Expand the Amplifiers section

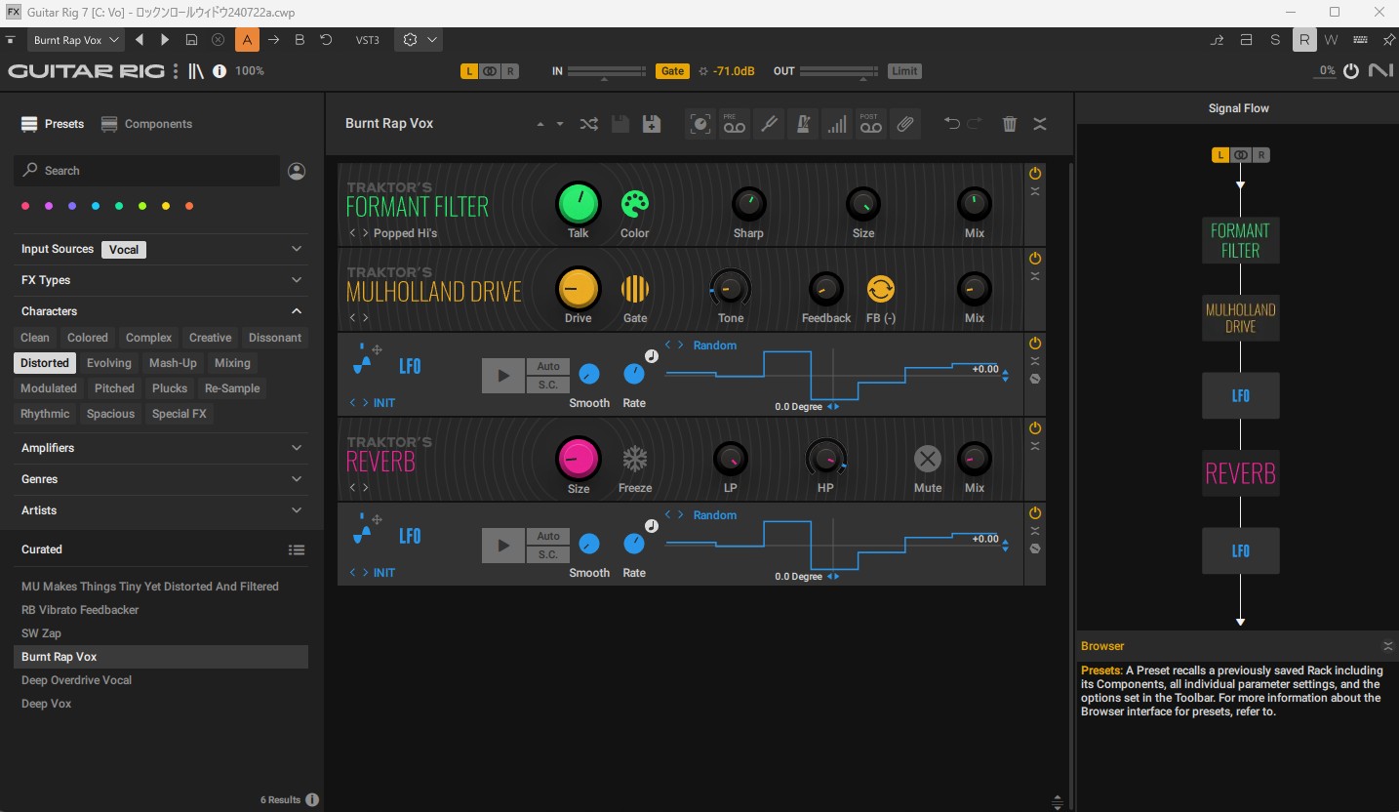(x=297, y=448)
